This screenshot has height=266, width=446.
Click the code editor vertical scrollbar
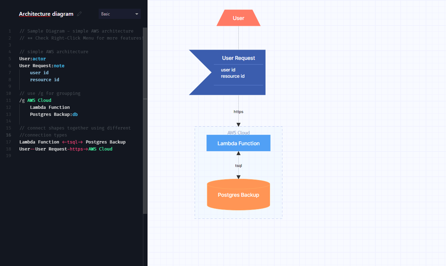[x=145, y=121]
